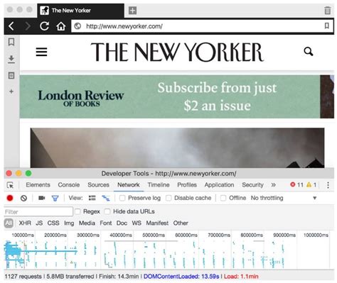Switch to the Timeline tab

tap(159, 184)
